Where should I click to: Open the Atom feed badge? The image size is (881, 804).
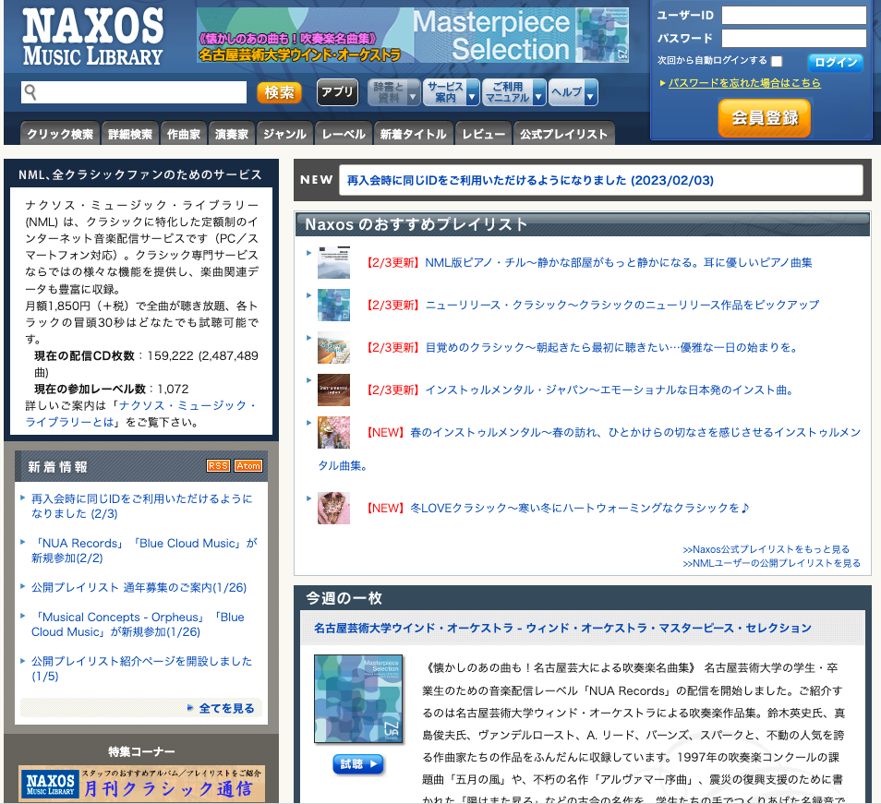tap(248, 465)
